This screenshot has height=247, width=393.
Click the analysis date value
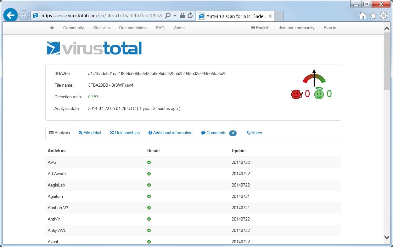(x=134, y=109)
